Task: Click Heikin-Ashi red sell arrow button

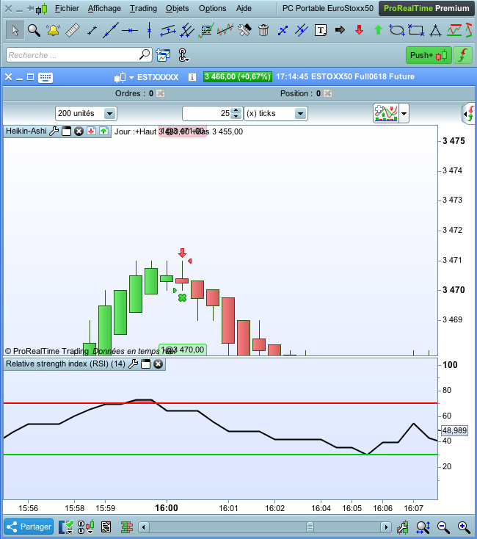Action: pos(91,131)
